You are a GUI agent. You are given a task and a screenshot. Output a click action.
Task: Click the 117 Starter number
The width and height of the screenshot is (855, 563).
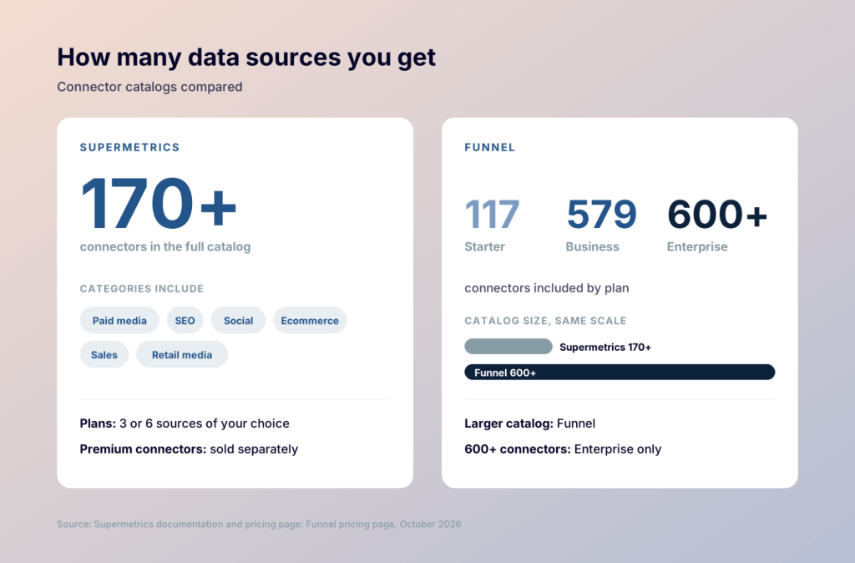click(492, 214)
